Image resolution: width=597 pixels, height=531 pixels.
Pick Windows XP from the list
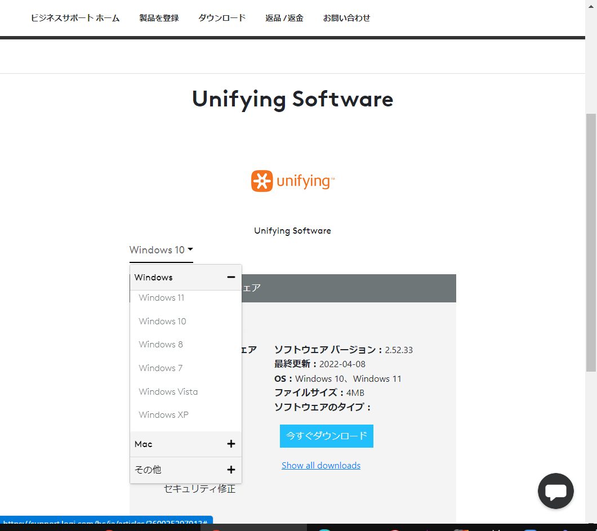point(164,414)
